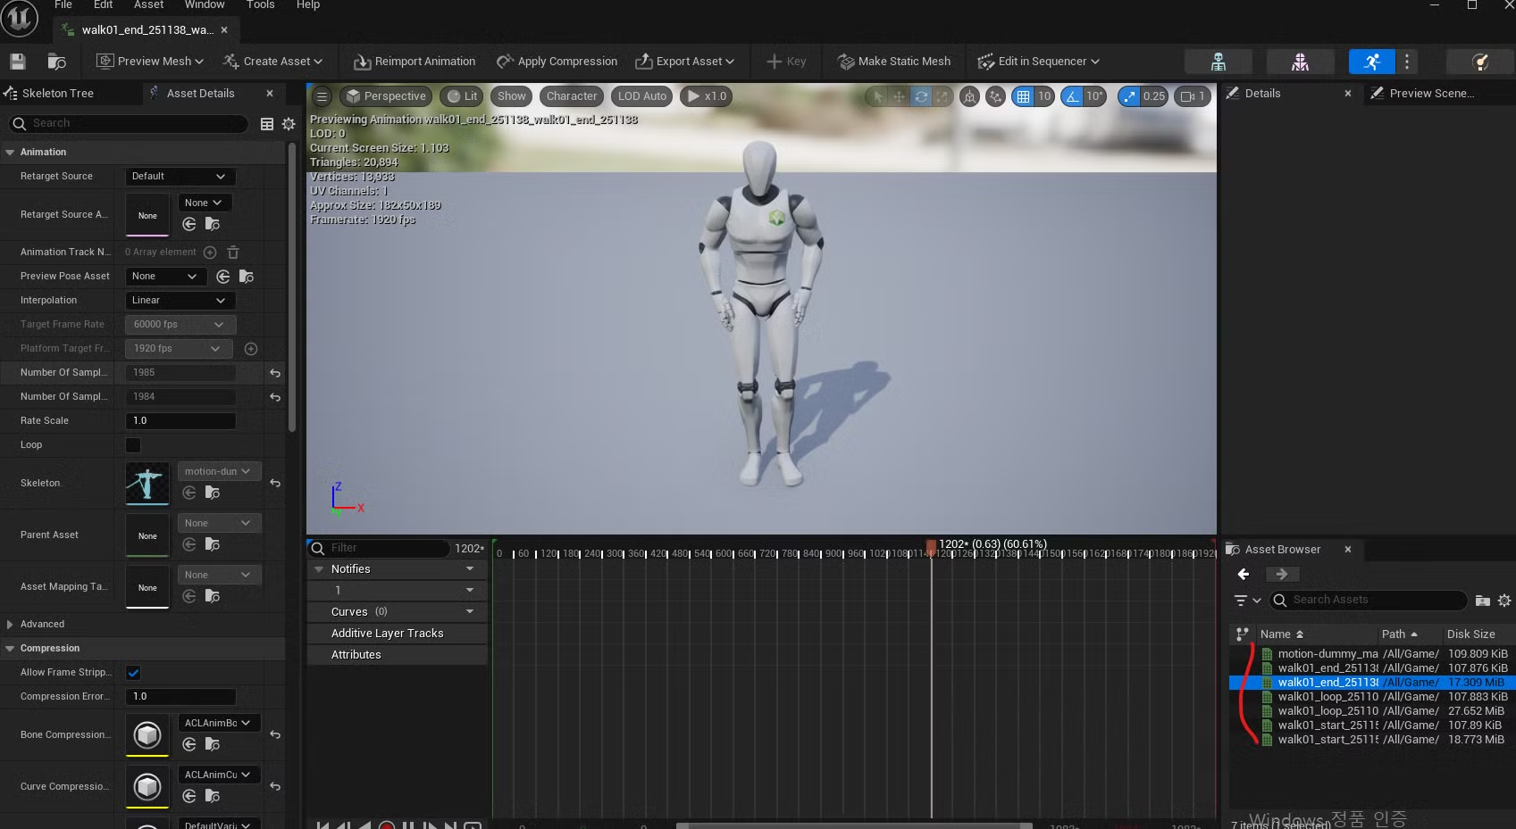Toggle grid snapping in viewport
The width and height of the screenshot is (1516, 829).
tap(1023, 96)
